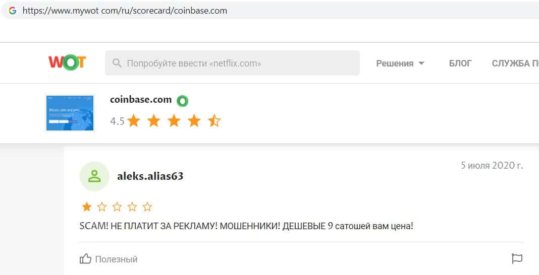Click the search field placeholder netflix.com
The width and height of the screenshot is (539, 275).
(194, 63)
